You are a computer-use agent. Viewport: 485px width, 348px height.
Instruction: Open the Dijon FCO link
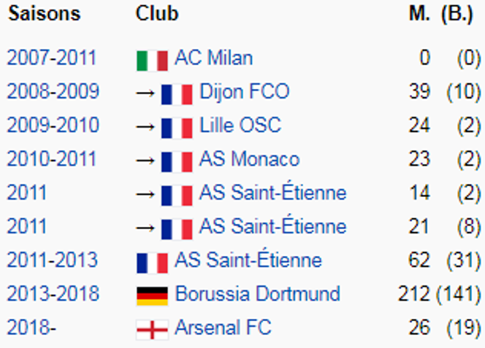tap(245, 91)
